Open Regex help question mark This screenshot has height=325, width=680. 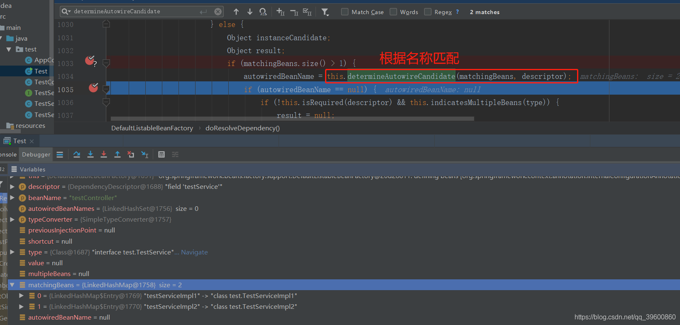(457, 12)
